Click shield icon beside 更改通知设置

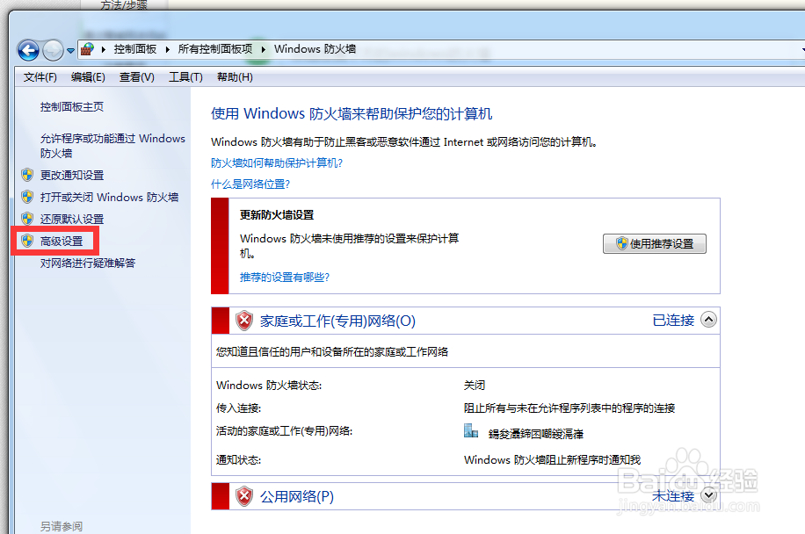pyautogui.click(x=27, y=175)
